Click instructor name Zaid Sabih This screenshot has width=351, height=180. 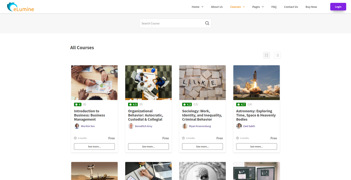click(x=249, y=126)
